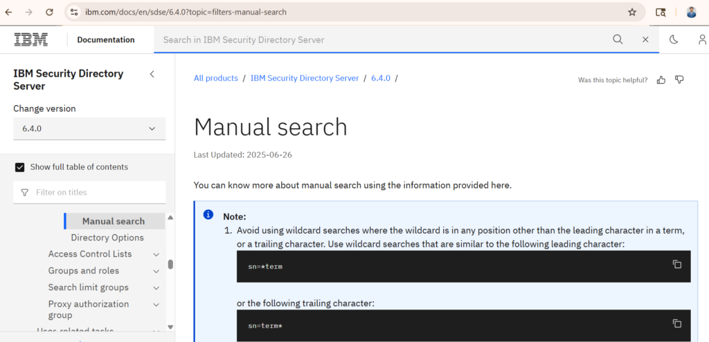Bookmark this page with star icon
Viewport: 709px width, 342px height.
[632, 12]
